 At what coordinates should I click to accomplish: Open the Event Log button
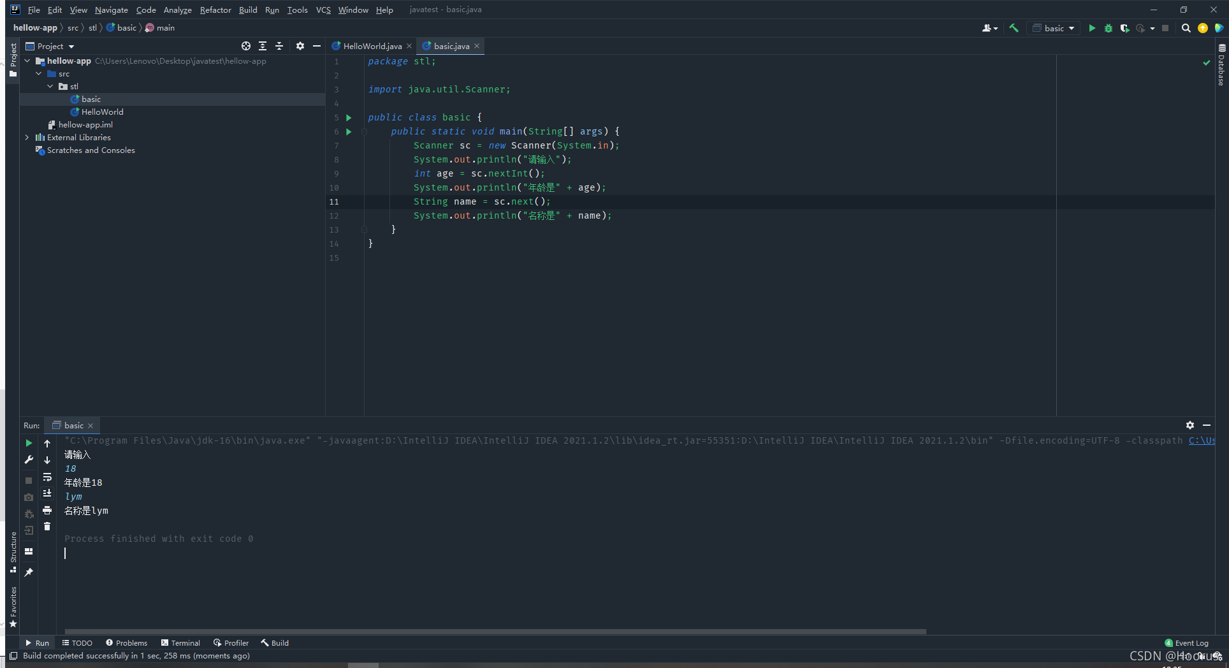[x=1186, y=643]
